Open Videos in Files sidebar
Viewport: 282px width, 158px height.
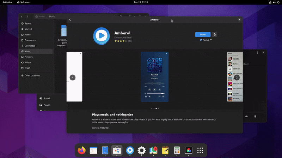coord(36,62)
